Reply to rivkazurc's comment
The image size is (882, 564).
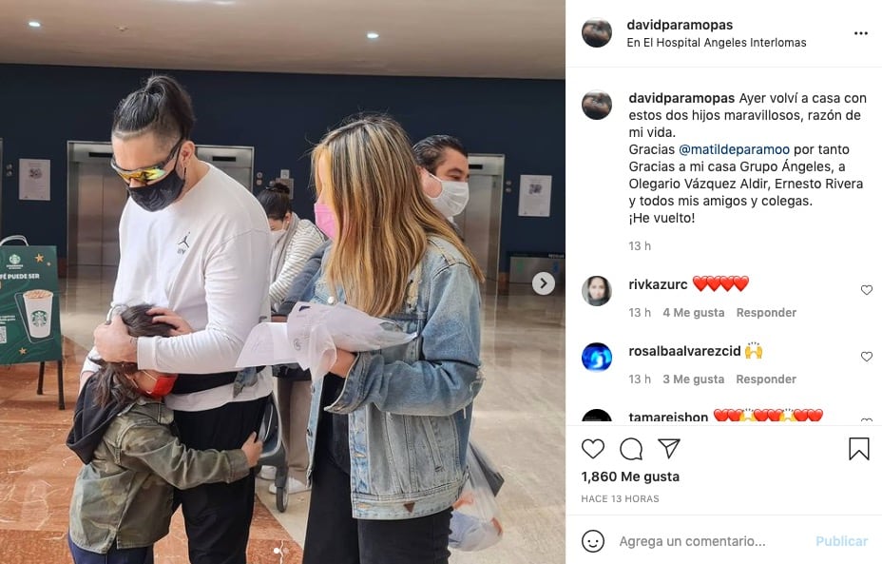[766, 312]
